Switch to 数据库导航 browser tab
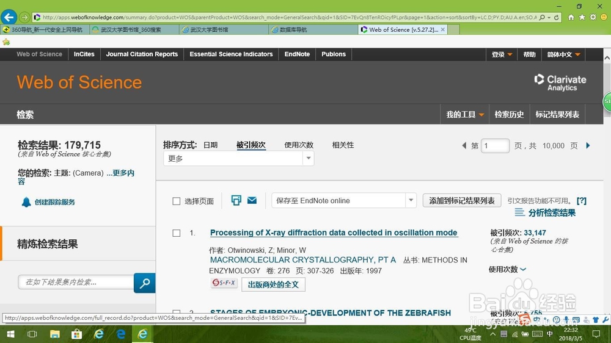611x343 pixels. 313,29
